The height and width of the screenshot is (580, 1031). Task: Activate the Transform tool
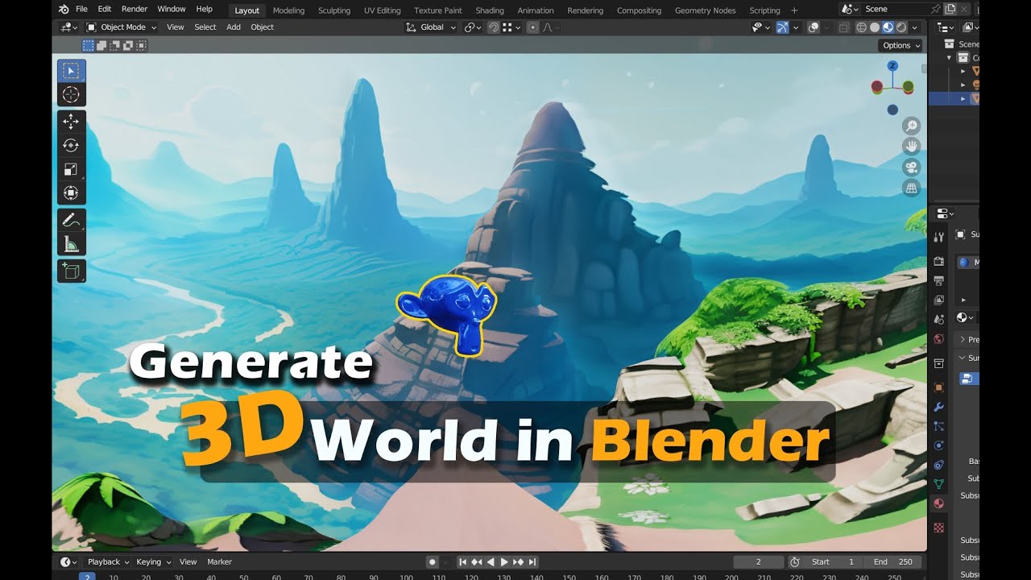[71, 193]
